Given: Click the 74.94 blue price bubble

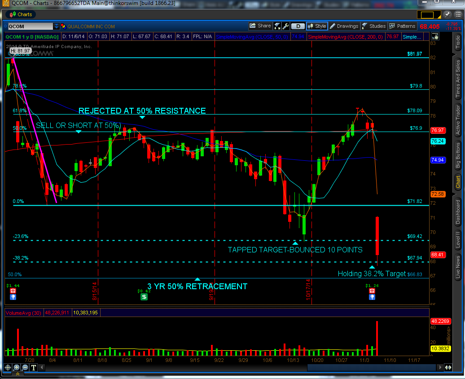Looking at the screenshot, I should [x=438, y=160].
